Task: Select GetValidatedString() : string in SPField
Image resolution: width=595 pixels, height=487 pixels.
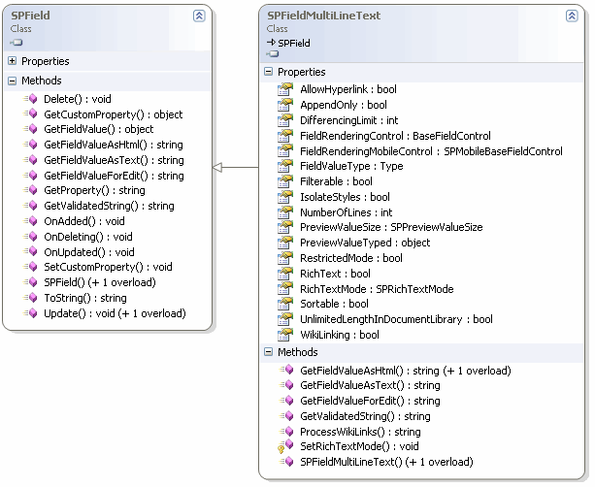Action: pyautogui.click(x=109, y=206)
